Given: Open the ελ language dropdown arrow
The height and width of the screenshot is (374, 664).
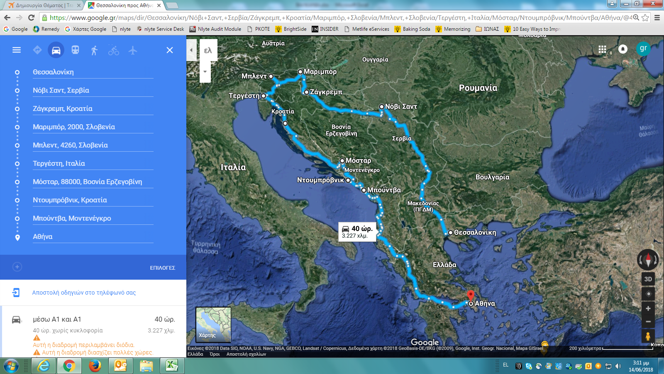Looking at the screenshot, I should [x=205, y=71].
